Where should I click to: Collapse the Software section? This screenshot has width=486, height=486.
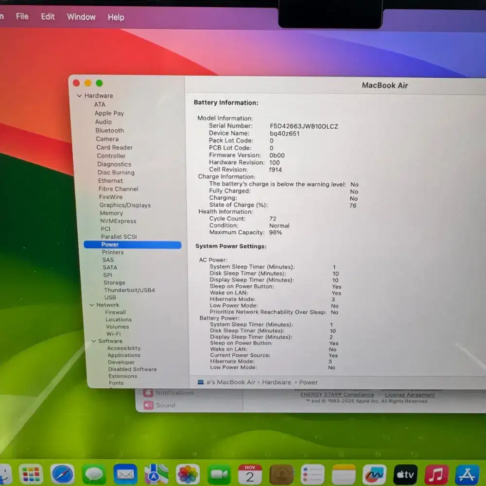point(93,341)
